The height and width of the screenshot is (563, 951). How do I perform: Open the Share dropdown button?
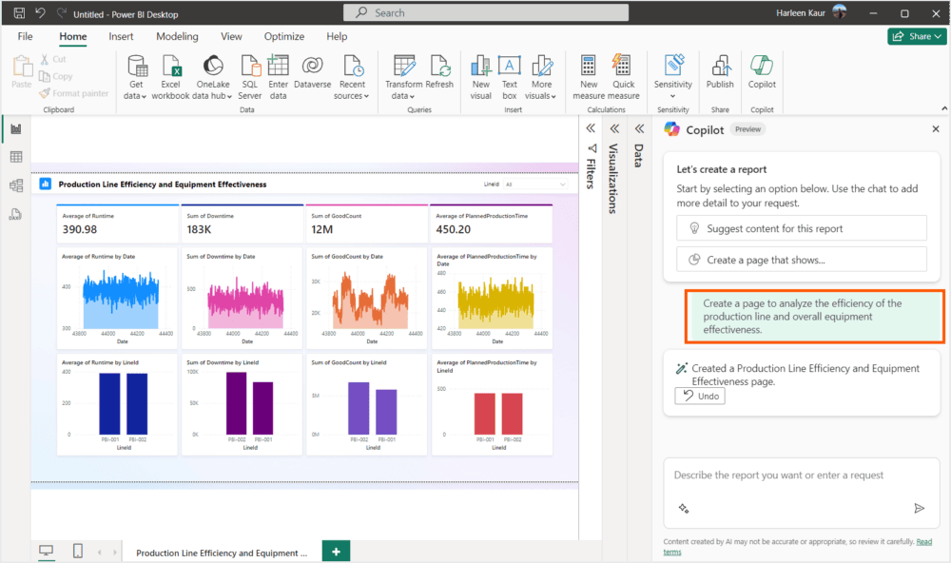click(917, 36)
